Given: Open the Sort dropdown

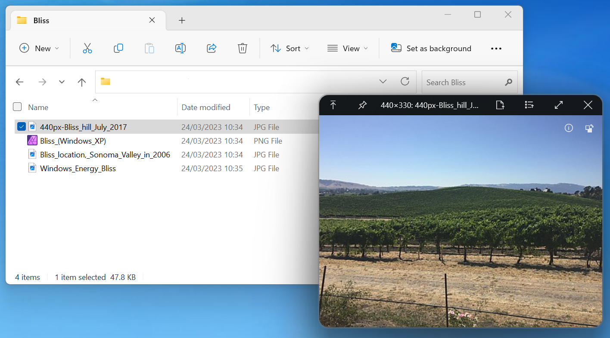Looking at the screenshot, I should coord(289,48).
